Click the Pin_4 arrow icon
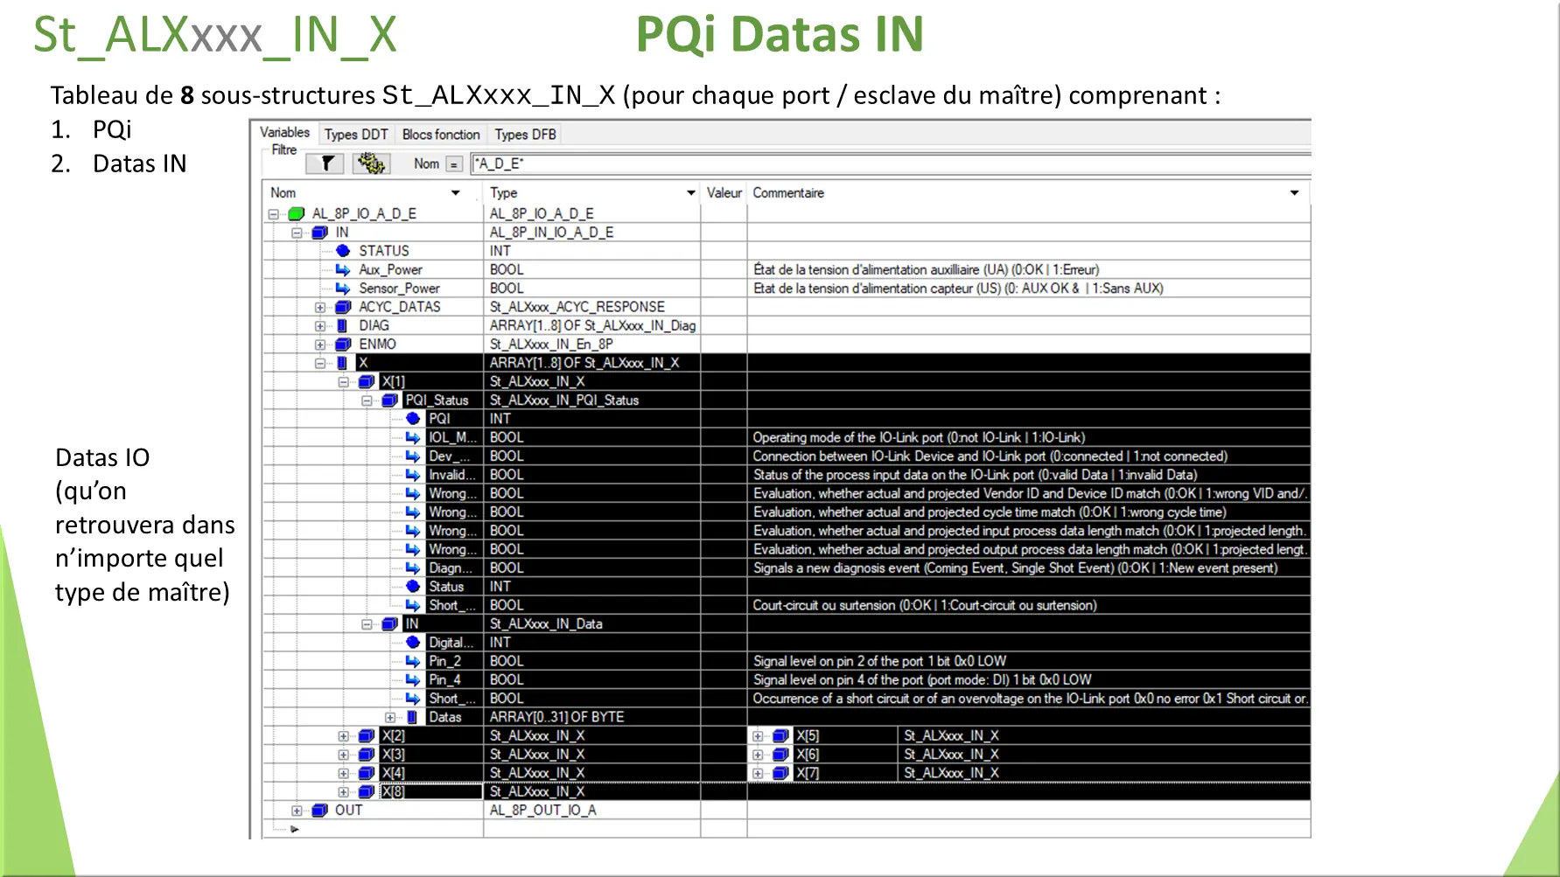This screenshot has width=1560, height=877. coord(413,680)
